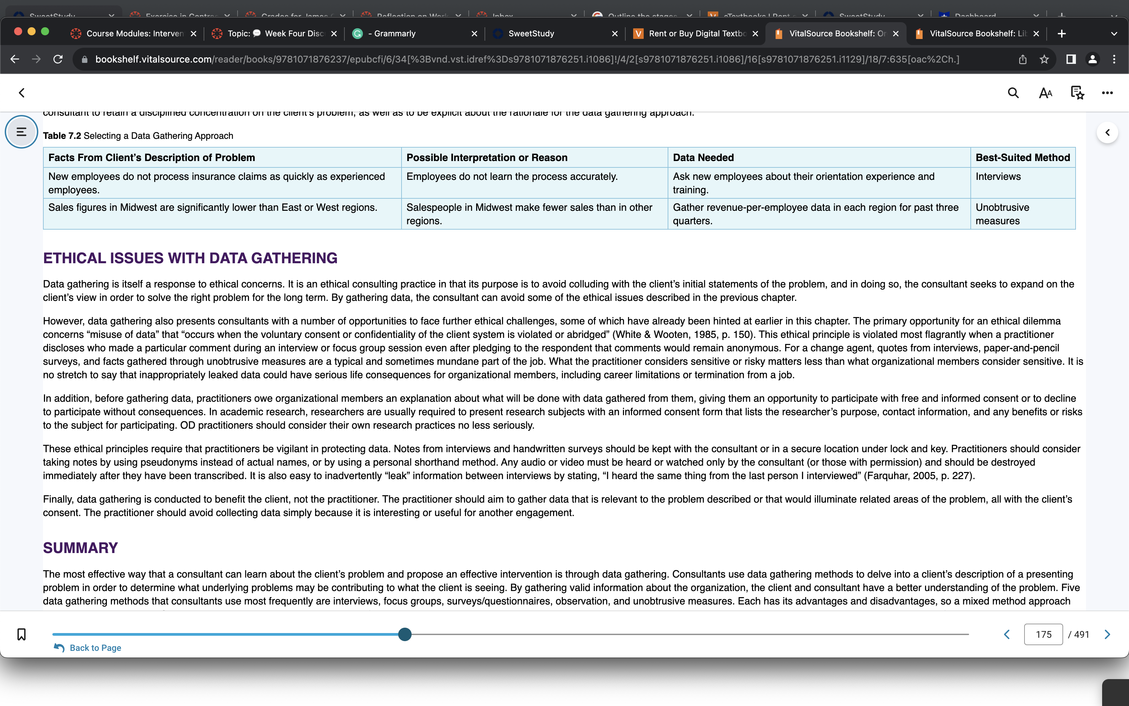The height and width of the screenshot is (706, 1129).
Task: Open a new tab in the front window
Action: coord(1061,34)
